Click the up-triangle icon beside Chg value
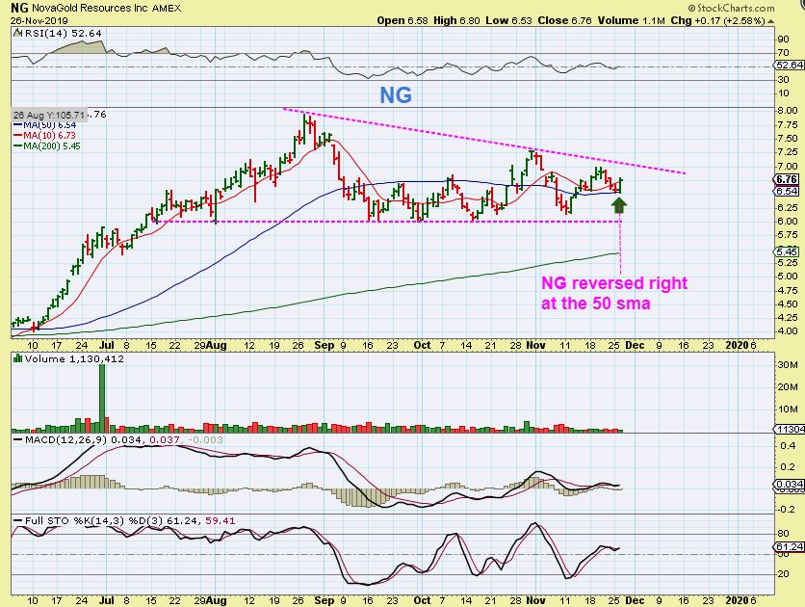 point(770,21)
